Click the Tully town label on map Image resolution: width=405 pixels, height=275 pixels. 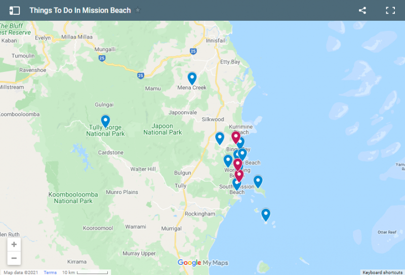click(x=181, y=186)
